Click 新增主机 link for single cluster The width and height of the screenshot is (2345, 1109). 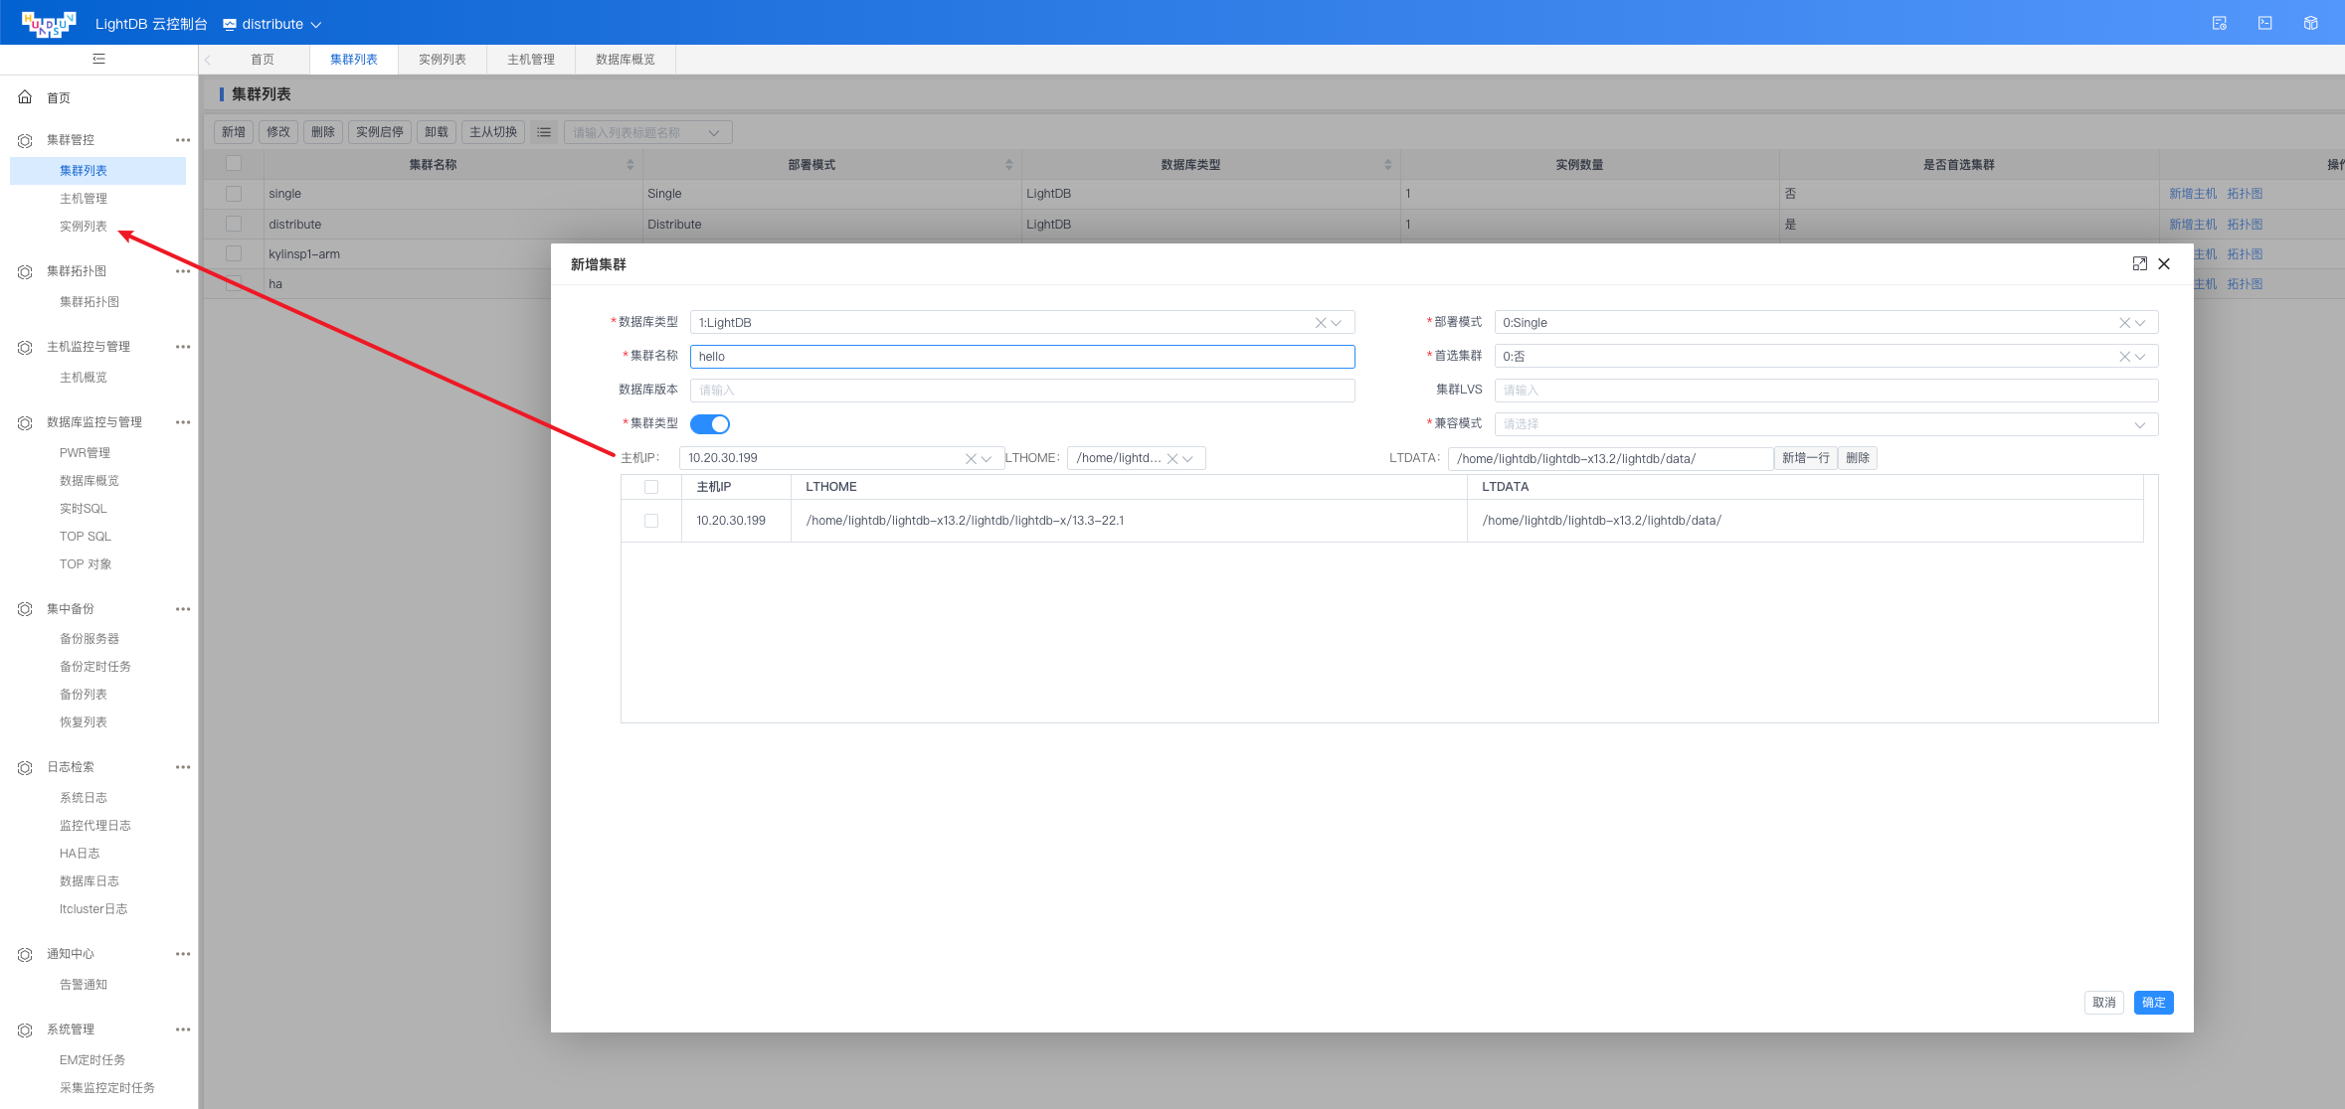point(2193,194)
